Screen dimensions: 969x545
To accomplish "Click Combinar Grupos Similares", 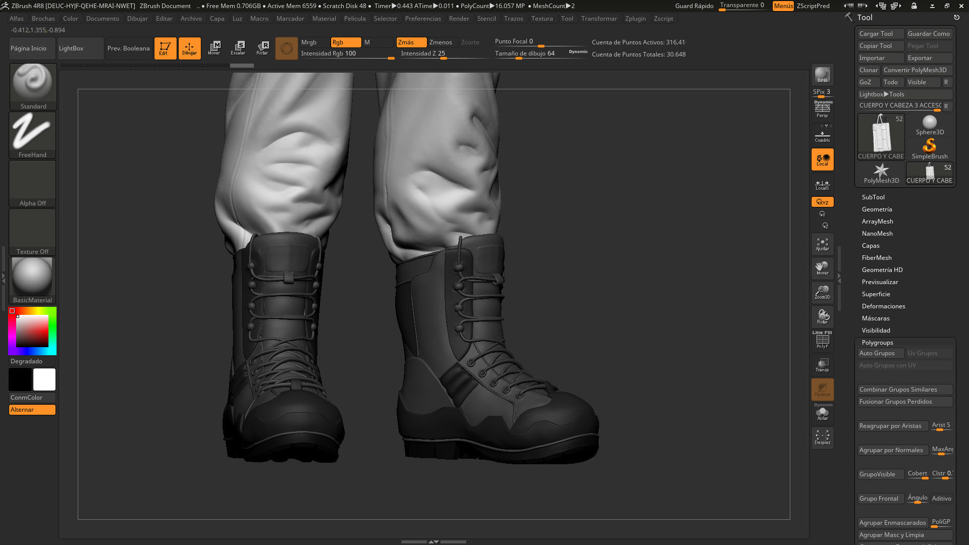I will click(x=905, y=390).
